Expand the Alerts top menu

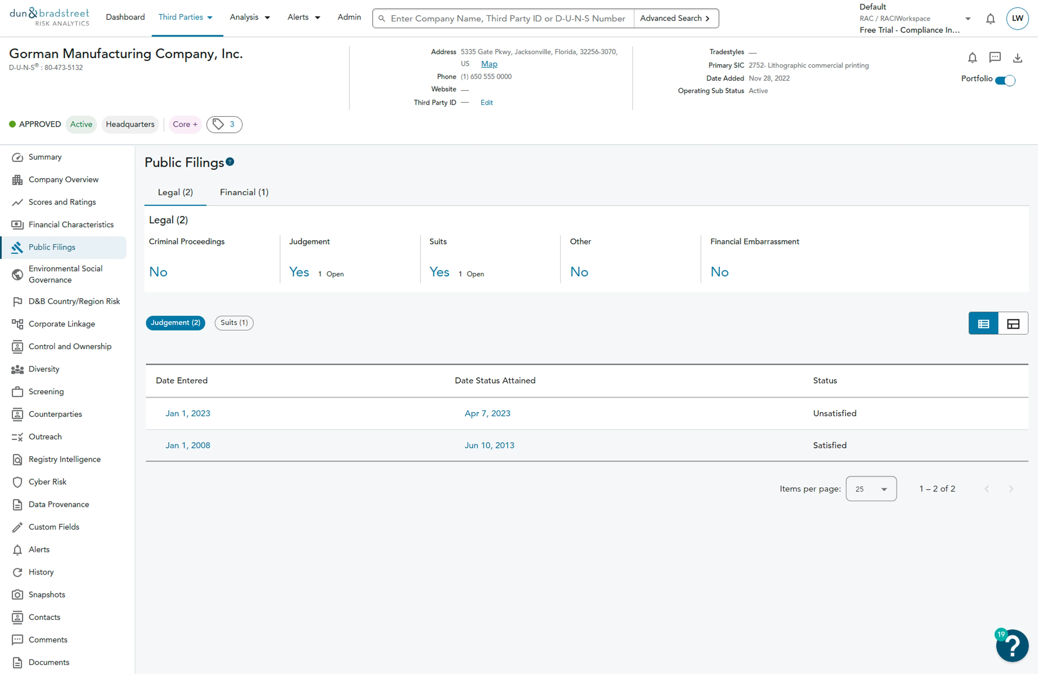click(x=304, y=18)
